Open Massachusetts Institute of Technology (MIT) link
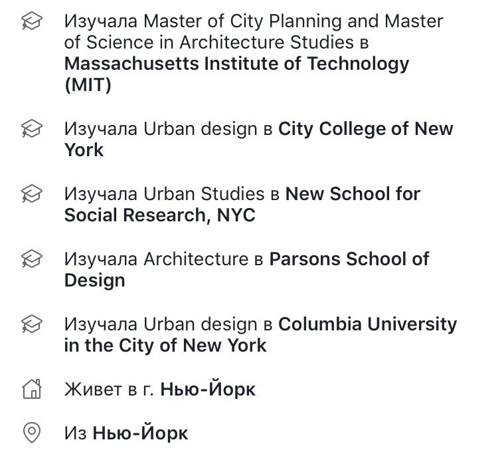The height and width of the screenshot is (456, 498). [236, 74]
